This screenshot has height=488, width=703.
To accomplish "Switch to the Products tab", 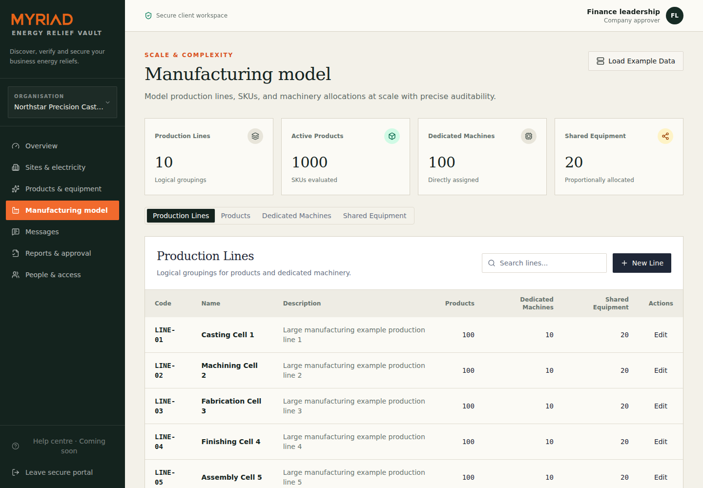I will coord(235,216).
